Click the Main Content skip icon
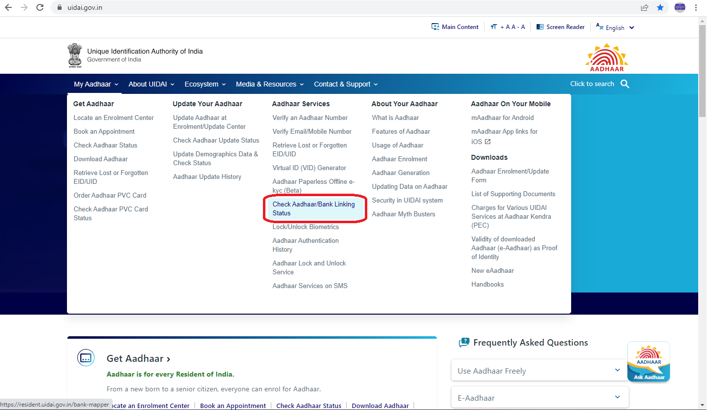 (x=435, y=27)
